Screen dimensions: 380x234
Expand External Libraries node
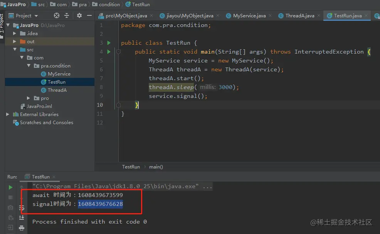[8, 114]
